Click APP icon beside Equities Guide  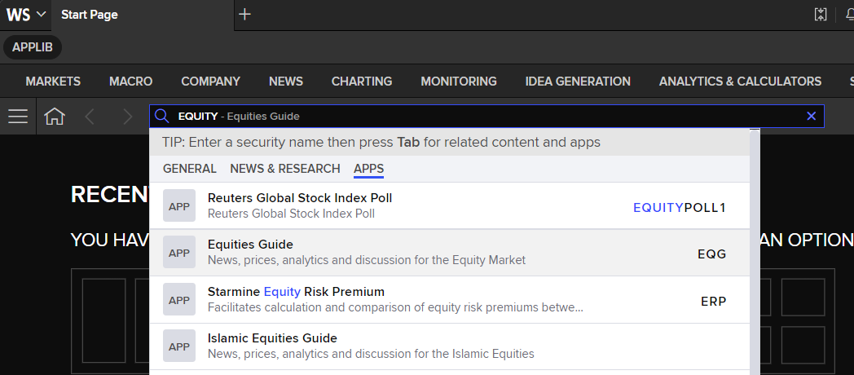[x=179, y=253]
